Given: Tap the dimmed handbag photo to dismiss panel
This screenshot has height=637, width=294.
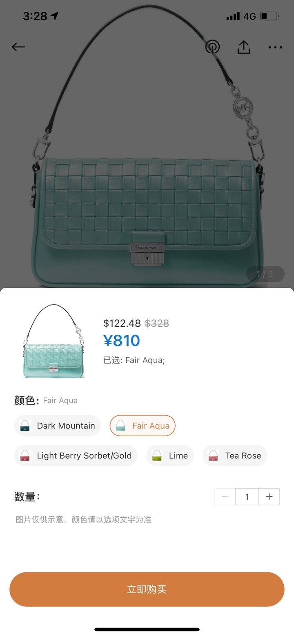Looking at the screenshot, I should pos(147,164).
